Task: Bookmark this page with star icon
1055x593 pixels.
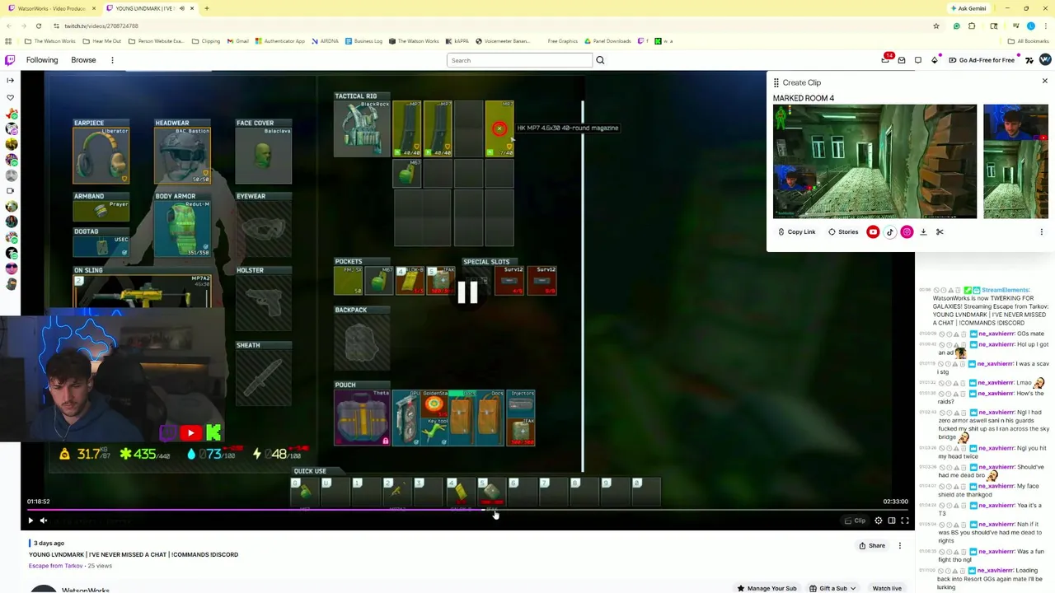Action: tap(935, 26)
